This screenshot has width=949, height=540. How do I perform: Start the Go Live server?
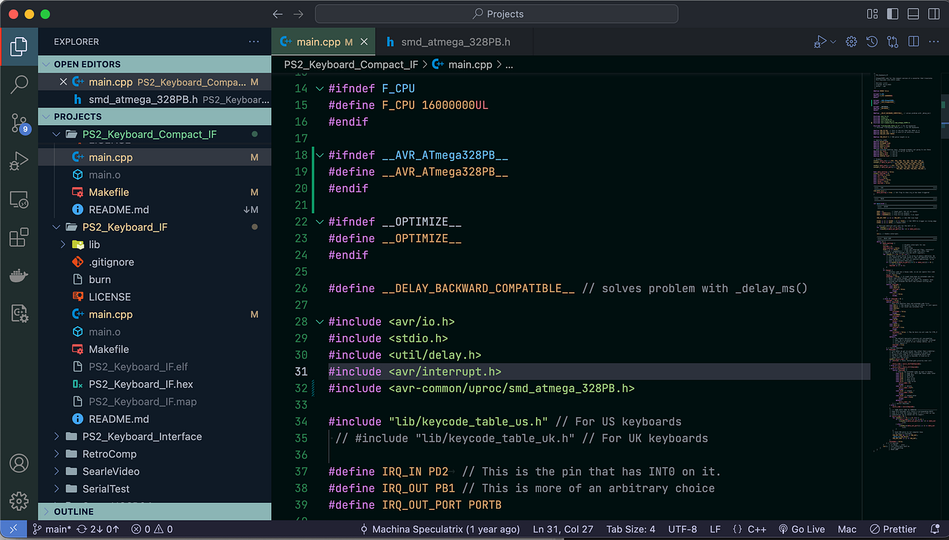802,529
